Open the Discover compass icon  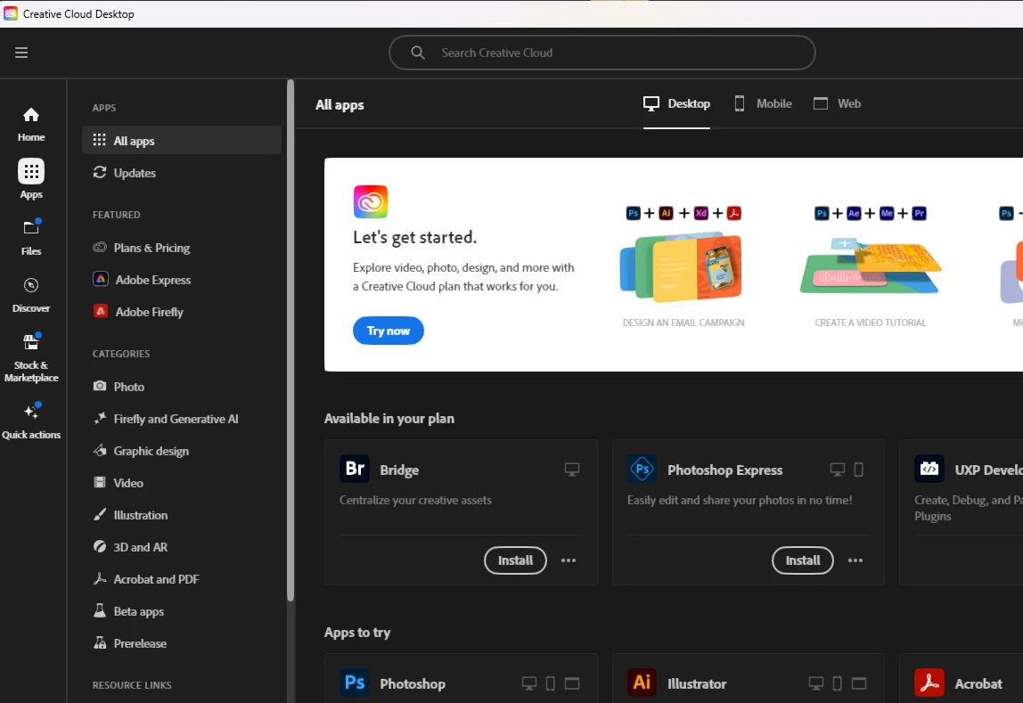30,285
